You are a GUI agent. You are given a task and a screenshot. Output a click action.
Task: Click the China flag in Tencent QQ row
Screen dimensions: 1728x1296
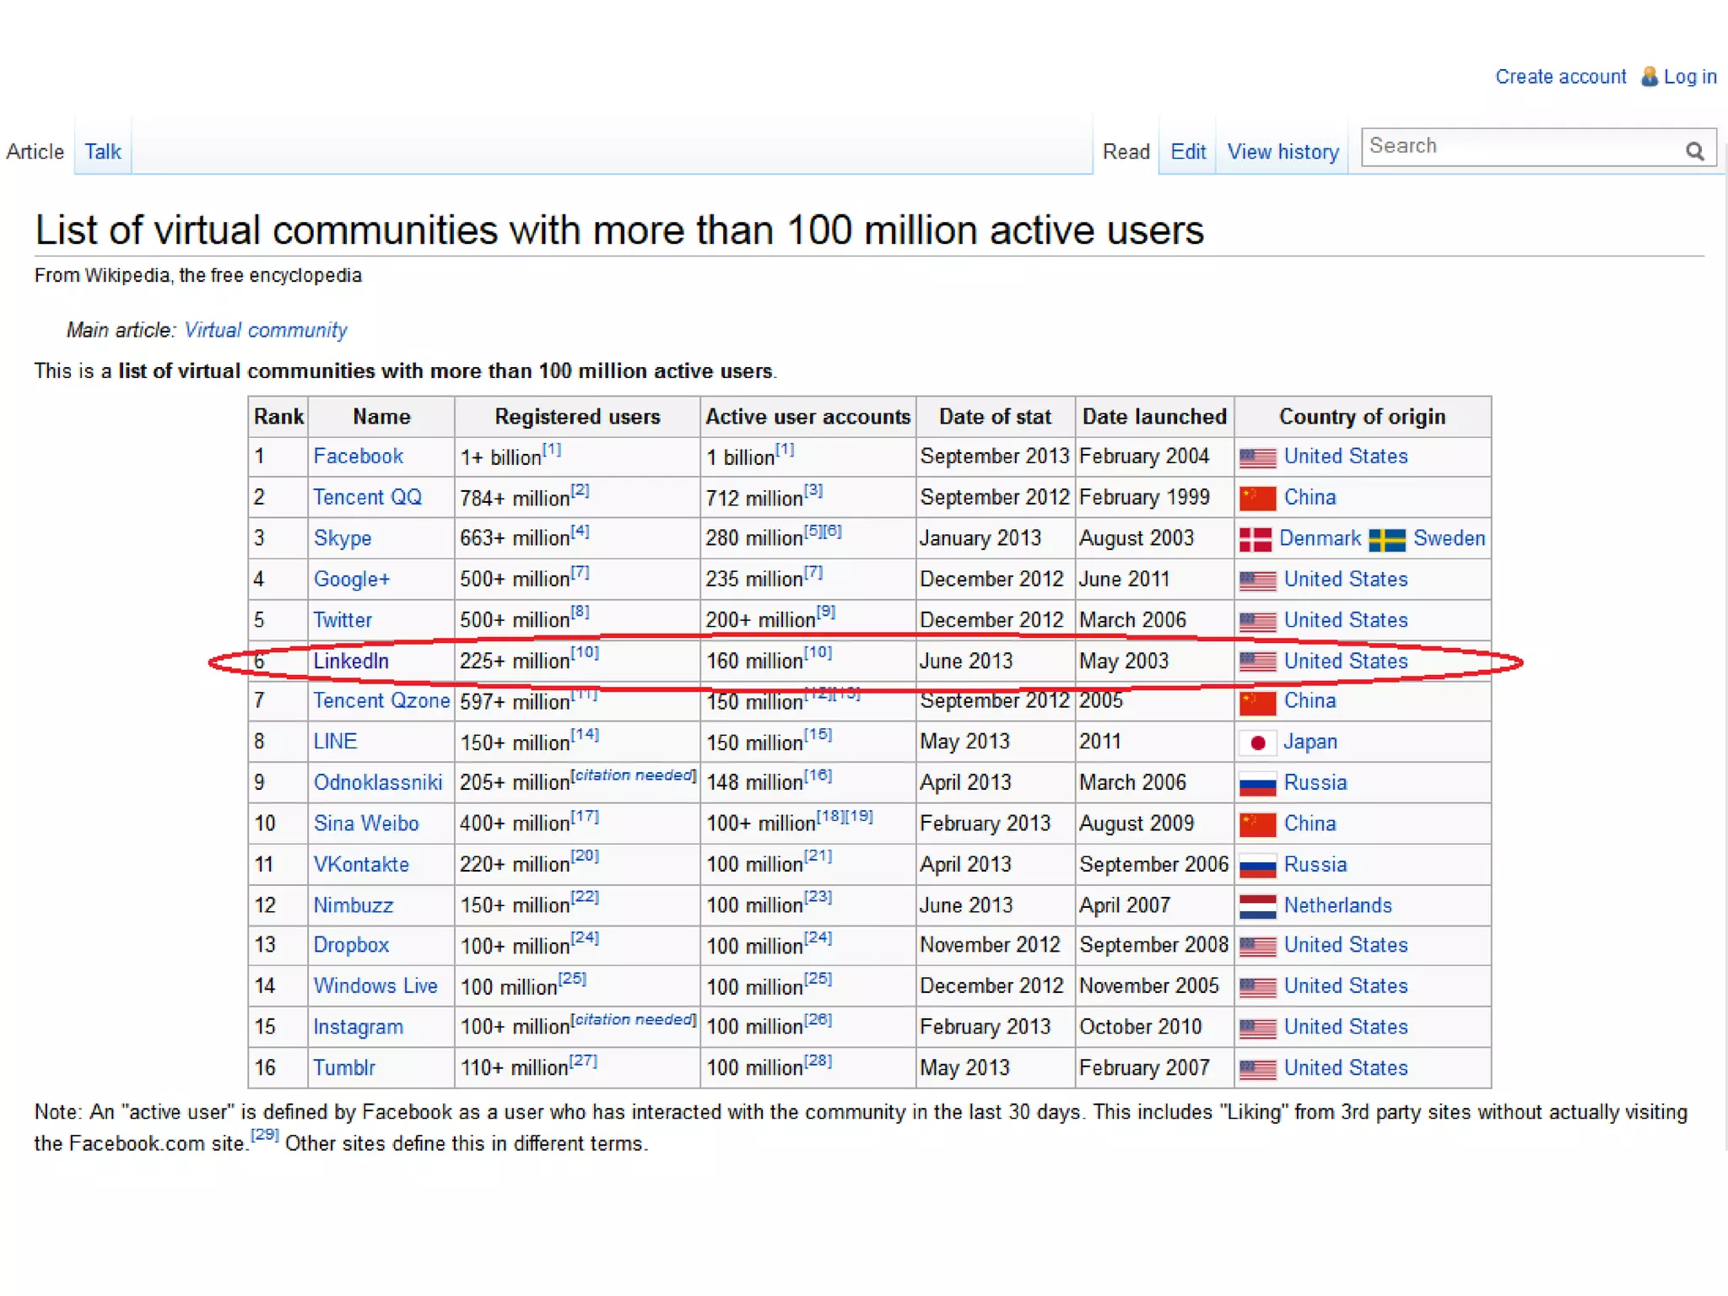(x=1257, y=498)
